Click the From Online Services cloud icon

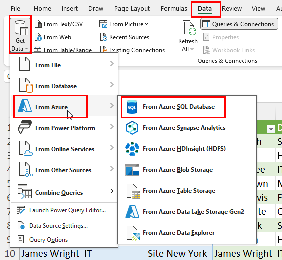pos(26,148)
